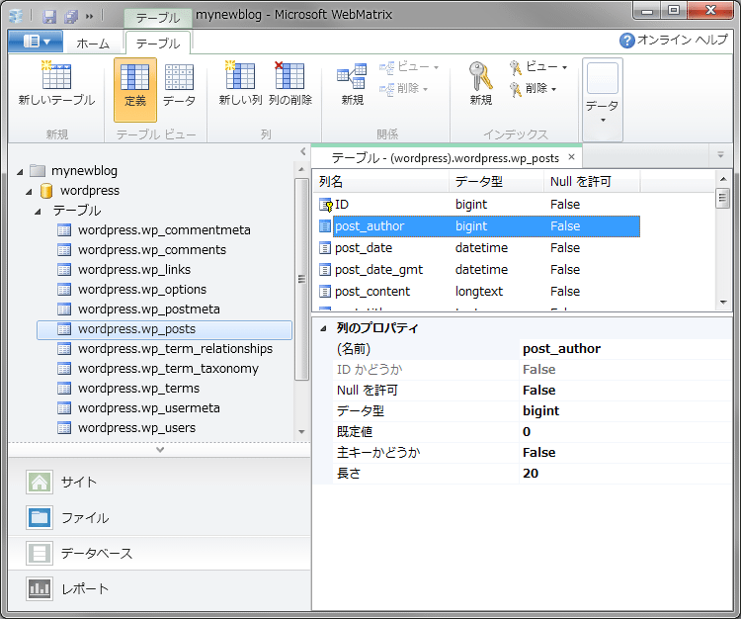Select the Home (ホーム) ribbon tab
The image size is (741, 619).
(93, 44)
